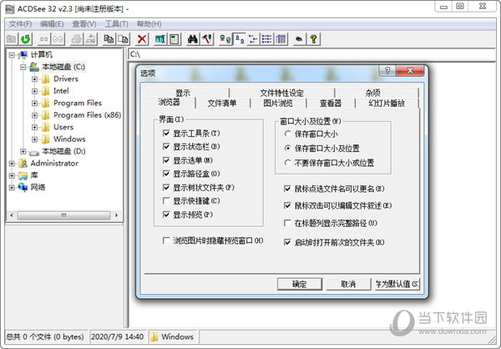The width and height of the screenshot is (501, 349).
Task: Expand the Program Files folder node
Action: click(x=34, y=104)
